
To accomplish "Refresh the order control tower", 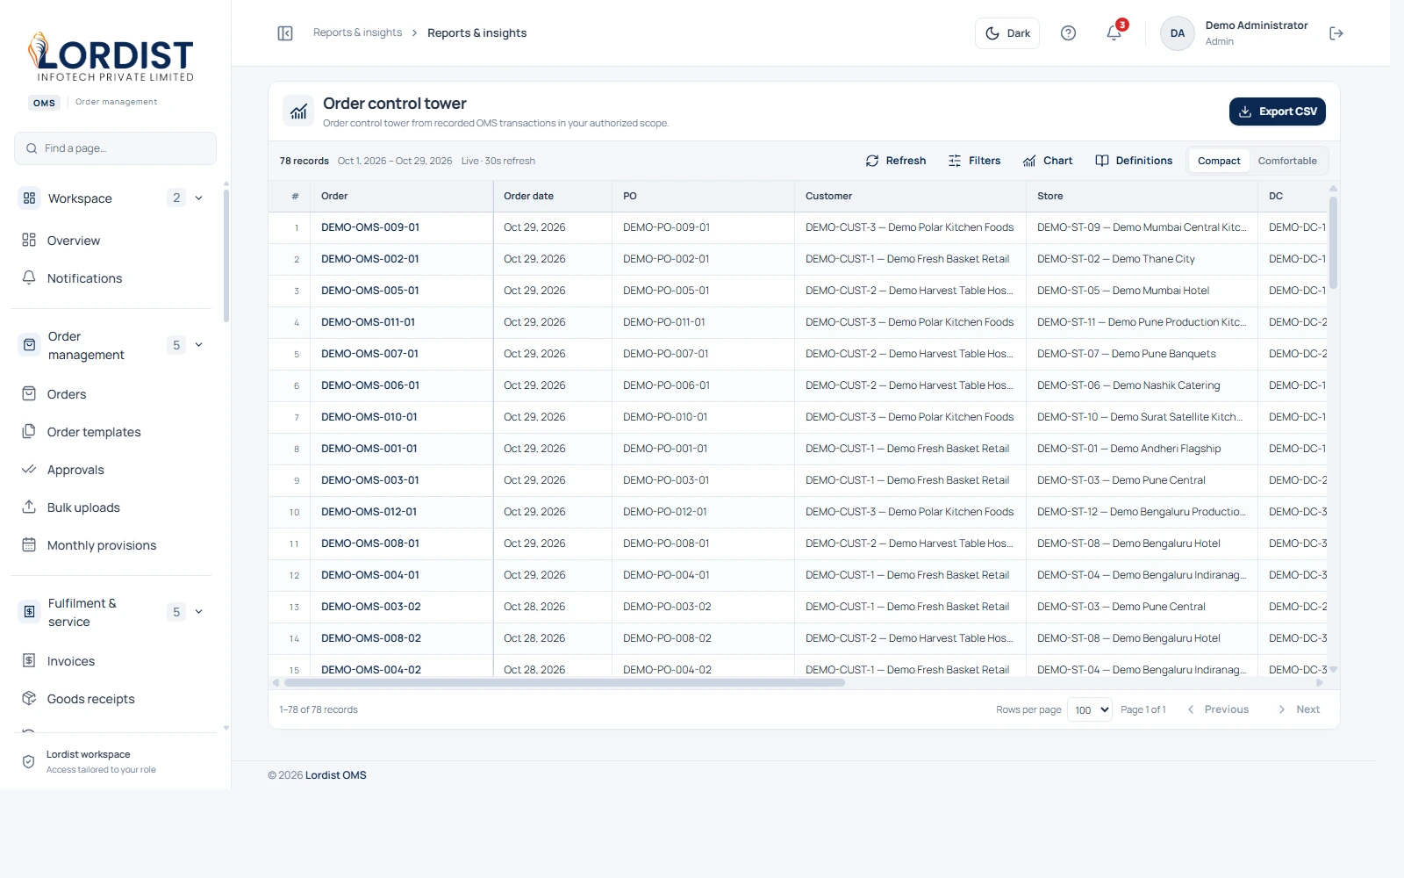I will (x=896, y=161).
